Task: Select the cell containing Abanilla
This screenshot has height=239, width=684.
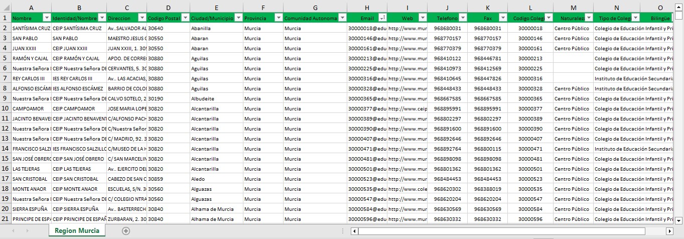Action: [x=216, y=28]
